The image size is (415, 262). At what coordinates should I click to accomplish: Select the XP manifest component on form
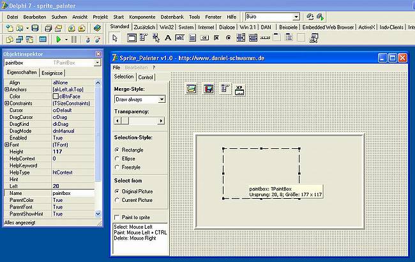(x=239, y=90)
